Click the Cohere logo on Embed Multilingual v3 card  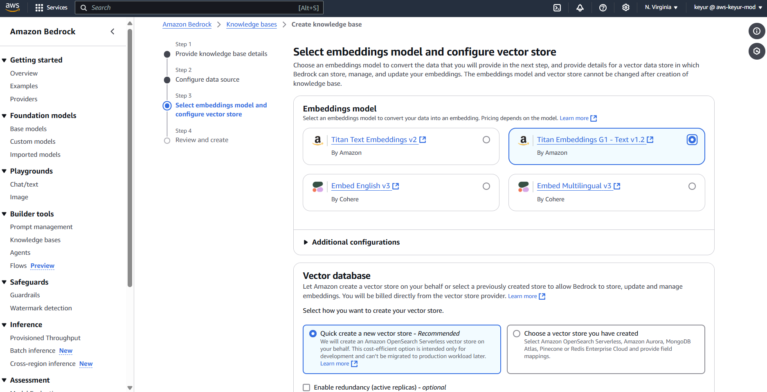(524, 187)
